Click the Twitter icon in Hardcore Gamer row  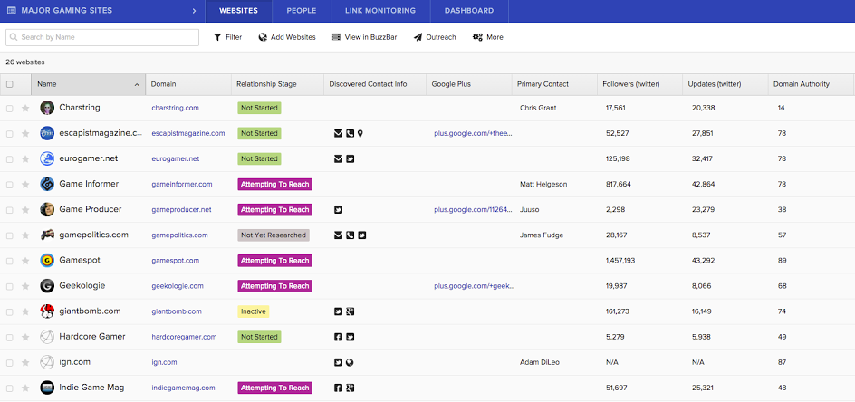[351, 337]
